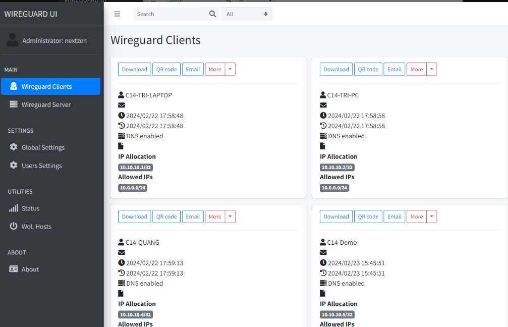Download config for C14-TRI-LAPTOP
The height and width of the screenshot is (327, 508).
click(135, 69)
